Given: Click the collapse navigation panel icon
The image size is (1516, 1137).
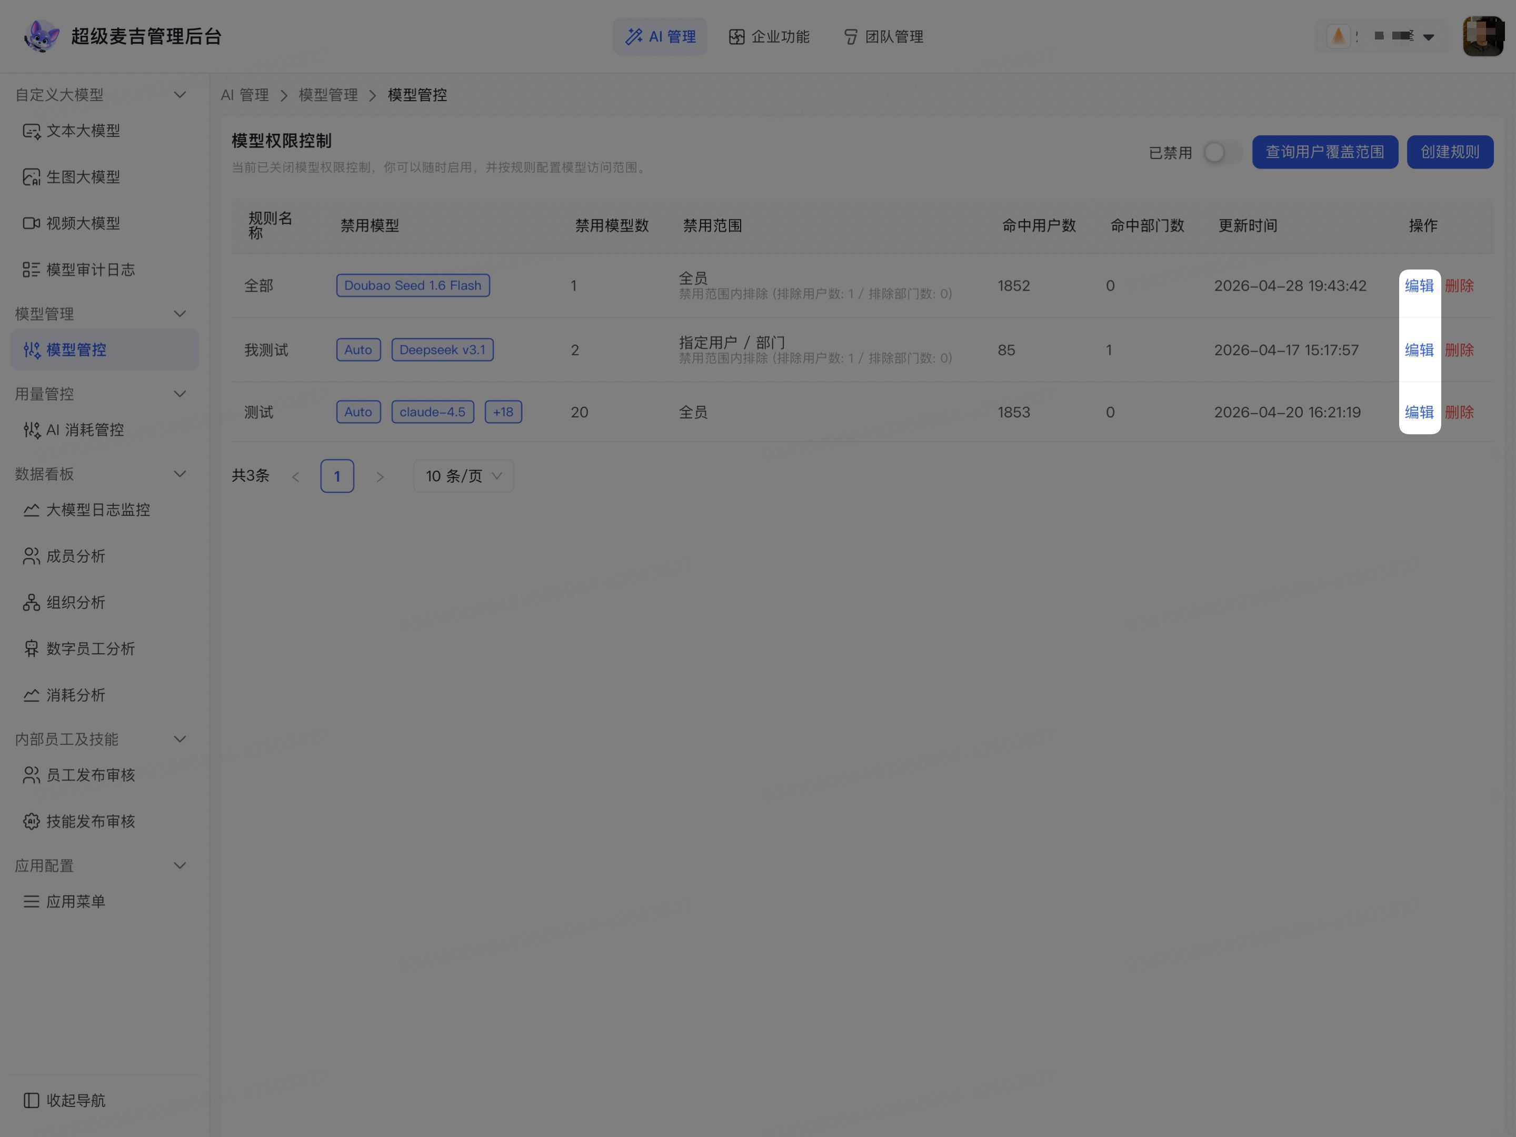Looking at the screenshot, I should (32, 1100).
